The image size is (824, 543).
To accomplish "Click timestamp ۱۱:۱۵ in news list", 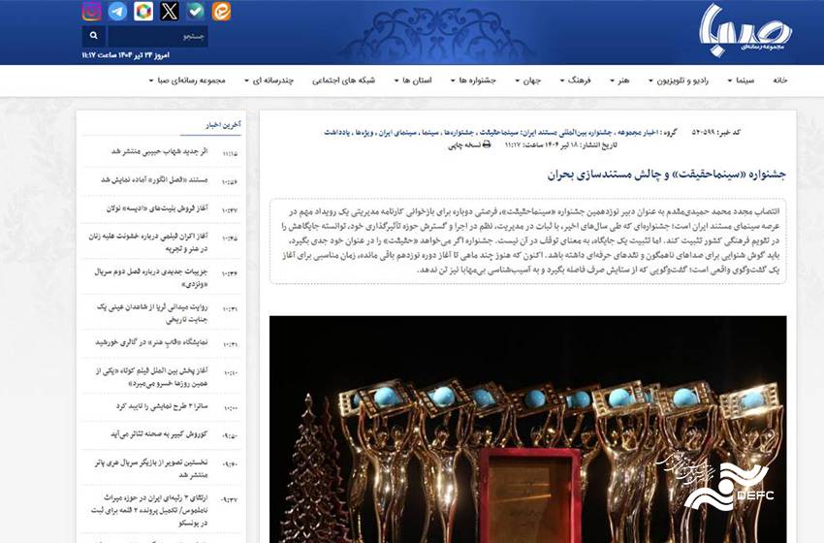I will [230, 154].
